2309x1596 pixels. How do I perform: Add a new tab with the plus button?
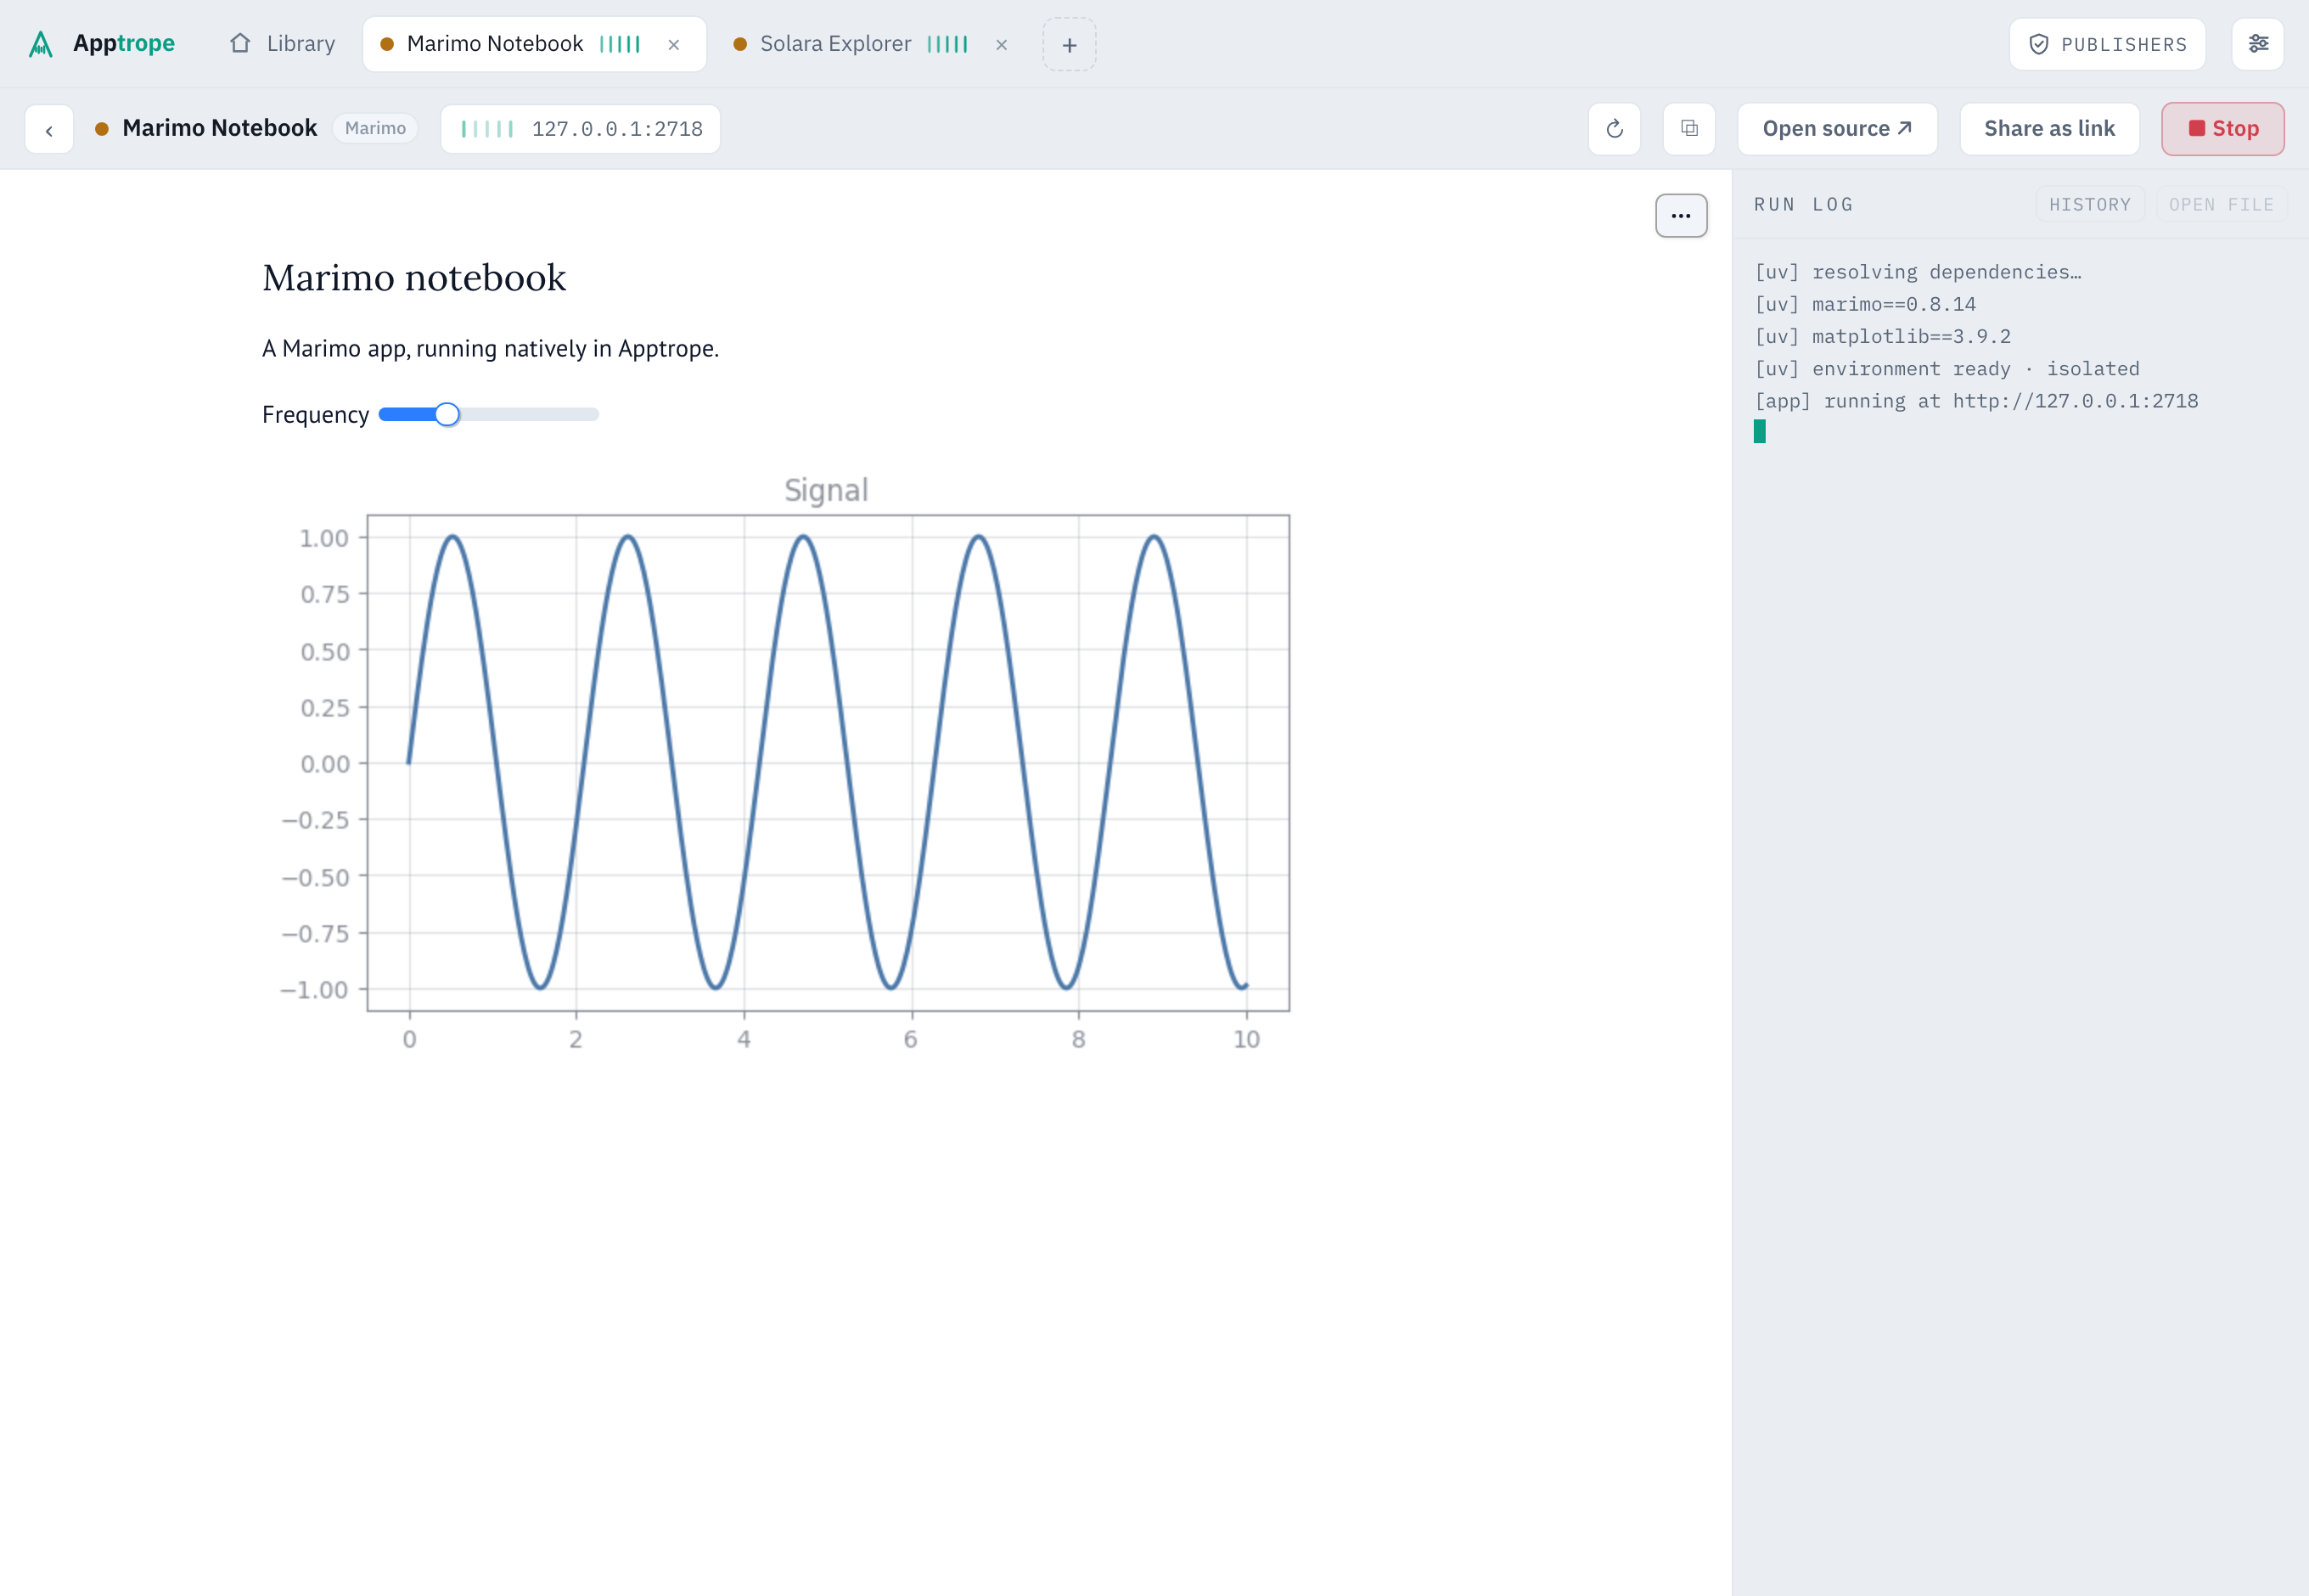point(1069,45)
